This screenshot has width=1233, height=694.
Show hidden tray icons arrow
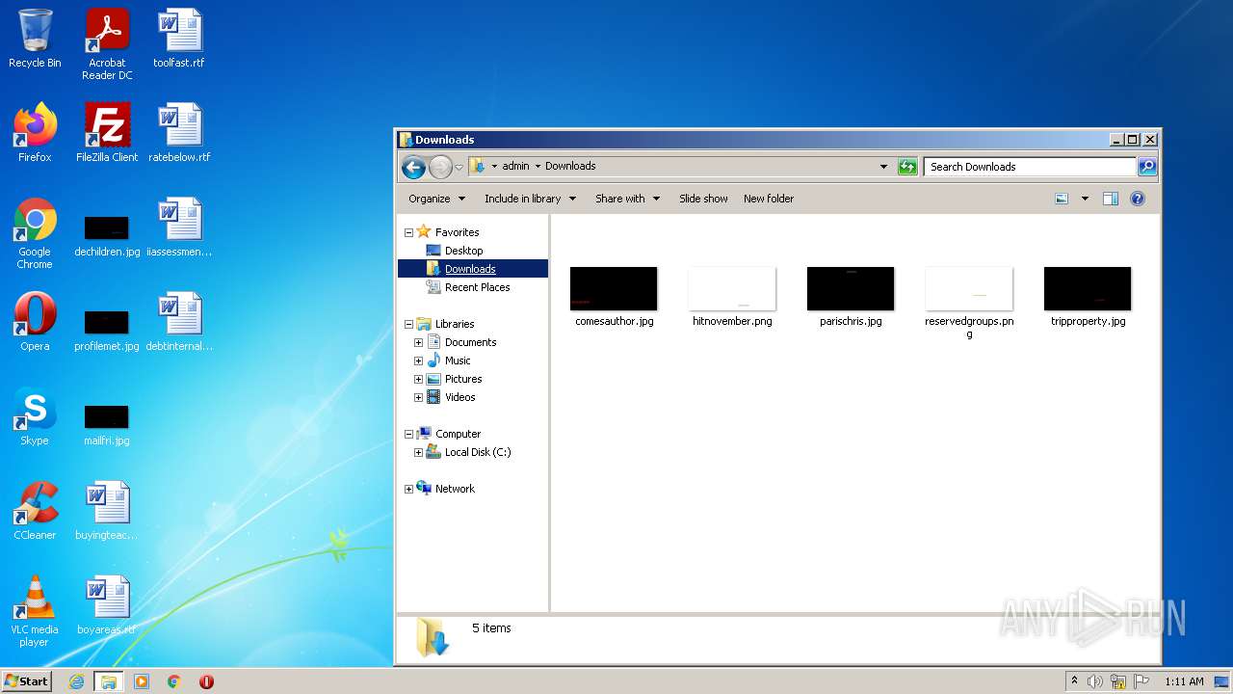point(1074,681)
